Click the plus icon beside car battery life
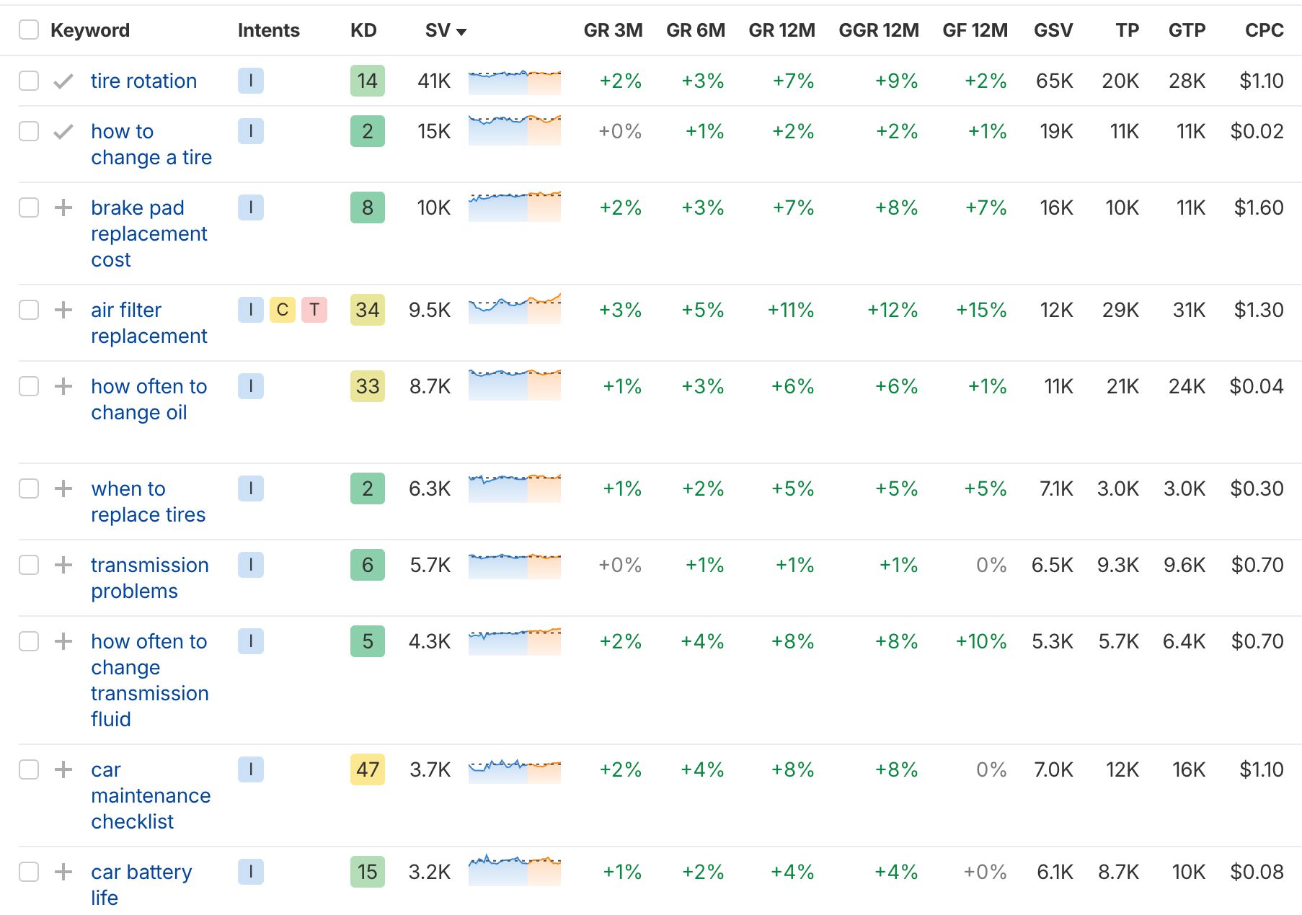This screenshot has height=915, width=1302. pos(63,872)
